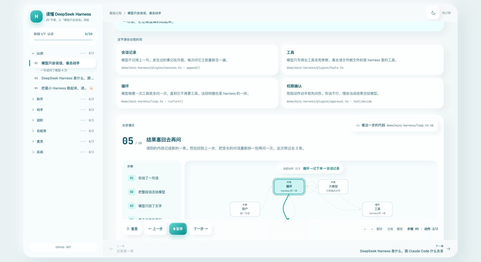Pause playback with the 暂停 button
481x262 pixels.
[x=178, y=229]
